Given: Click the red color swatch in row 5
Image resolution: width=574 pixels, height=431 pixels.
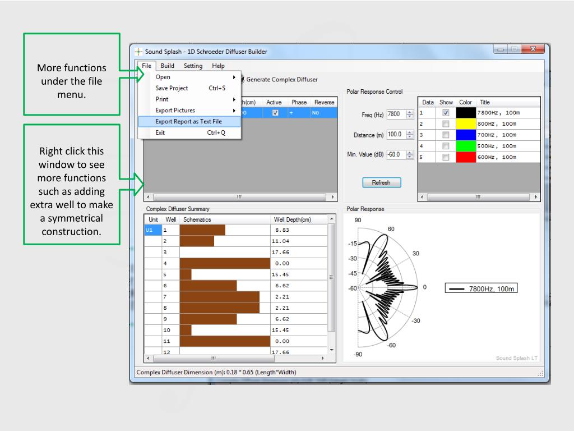Looking at the screenshot, I should (x=466, y=157).
